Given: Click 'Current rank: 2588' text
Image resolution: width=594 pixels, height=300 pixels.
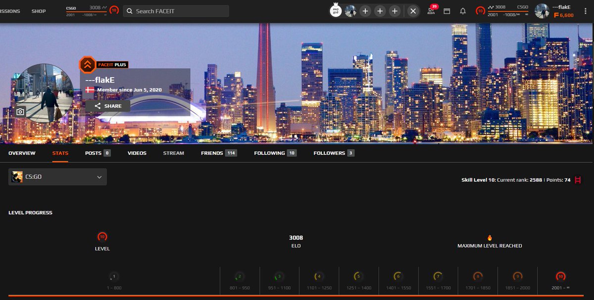Looking at the screenshot, I should coord(518,180).
